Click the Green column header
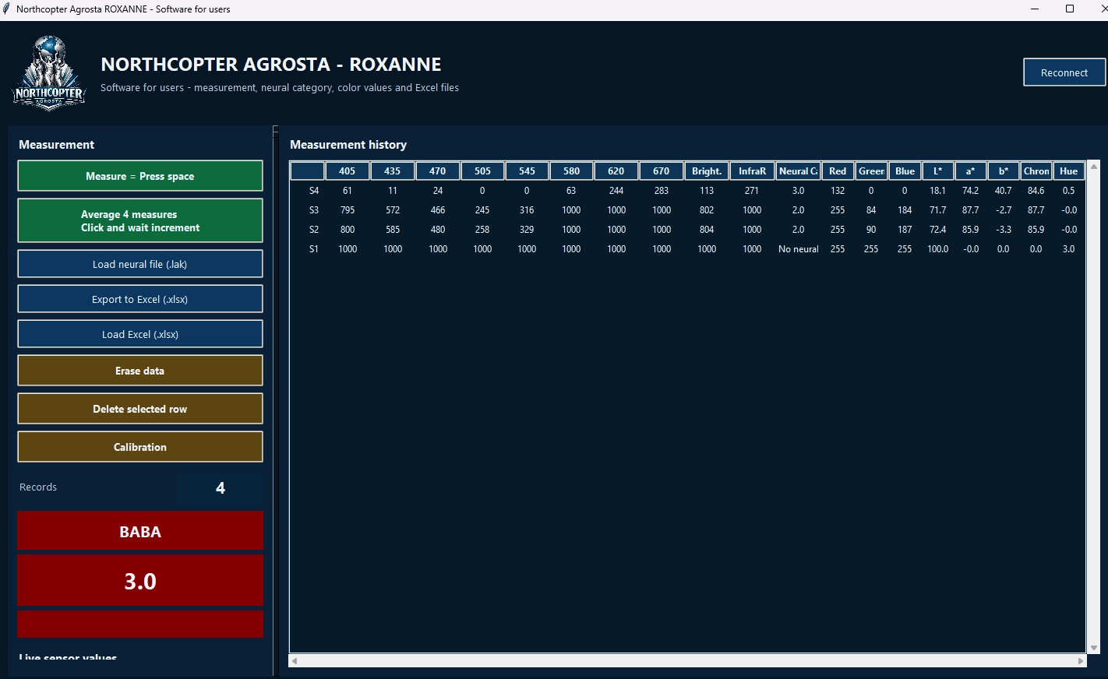 click(871, 171)
